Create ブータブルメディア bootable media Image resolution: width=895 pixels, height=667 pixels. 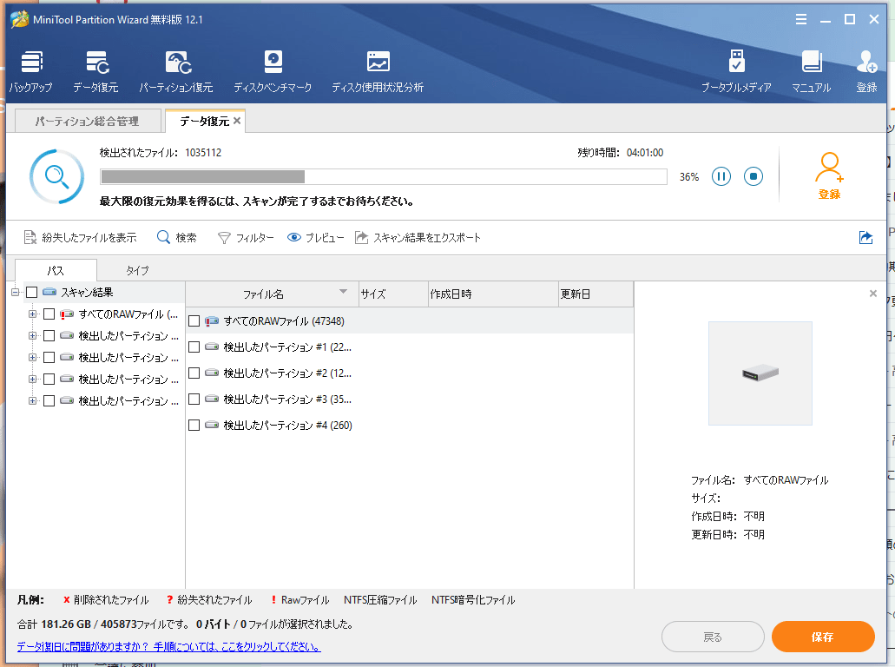tap(736, 71)
